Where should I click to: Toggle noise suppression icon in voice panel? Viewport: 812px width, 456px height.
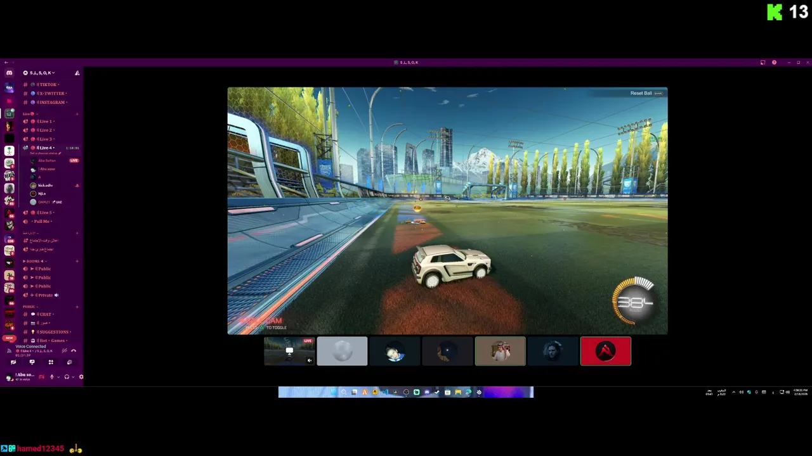[x=64, y=350]
